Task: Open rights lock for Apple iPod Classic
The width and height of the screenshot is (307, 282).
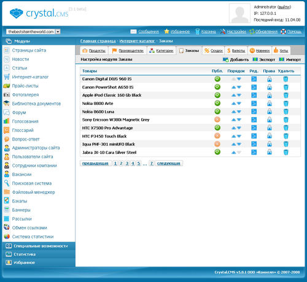Action: click(270, 95)
